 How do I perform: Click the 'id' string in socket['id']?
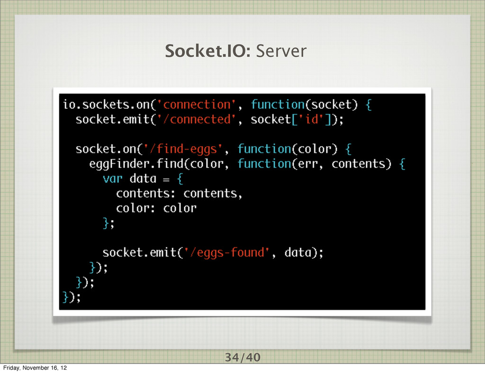[x=312, y=119]
